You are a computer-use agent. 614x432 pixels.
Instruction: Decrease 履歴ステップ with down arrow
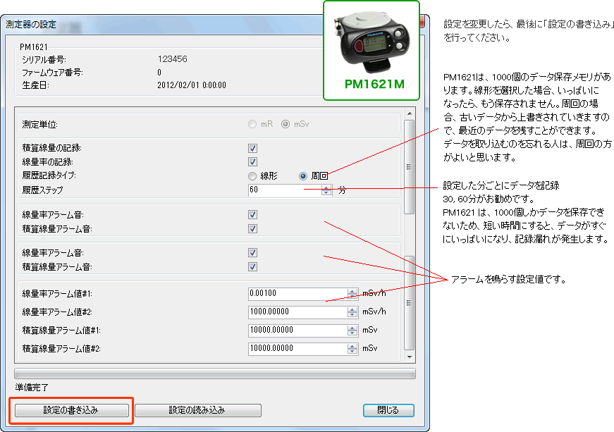coord(326,193)
